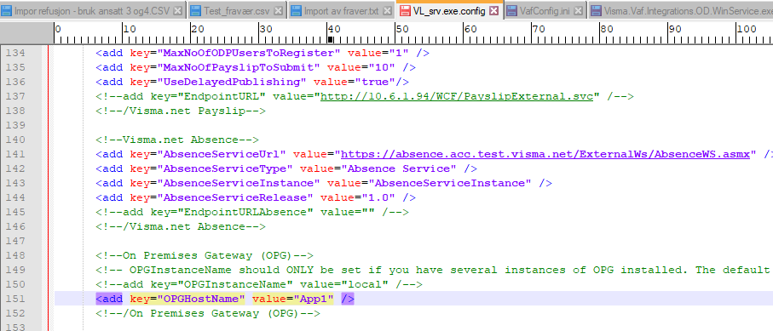Click line number 151 in the margin
This screenshot has width=773, height=331.
15,299
